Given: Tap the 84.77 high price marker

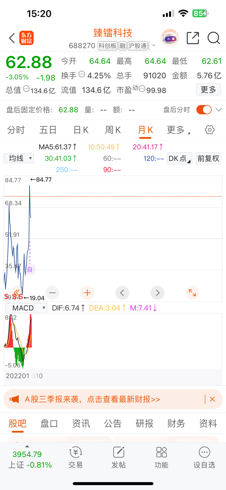Looking at the screenshot, I should coord(41,179).
